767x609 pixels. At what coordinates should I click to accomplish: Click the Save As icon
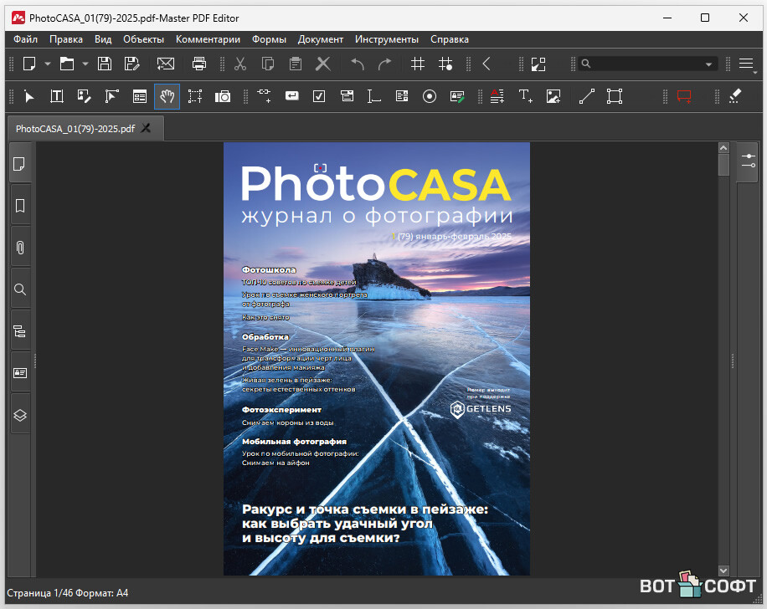[132, 64]
